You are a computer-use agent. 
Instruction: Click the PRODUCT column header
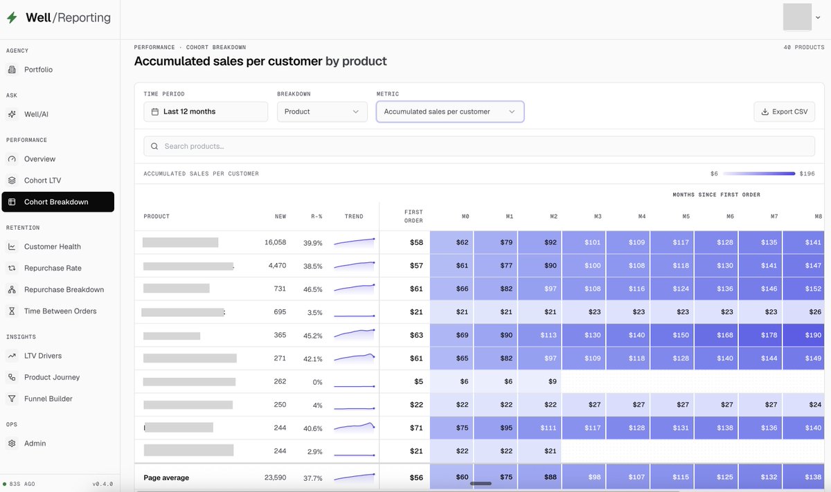(157, 217)
